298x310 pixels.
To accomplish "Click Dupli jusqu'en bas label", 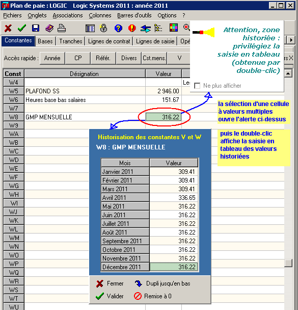I will pyautogui.click(x=168, y=283).
